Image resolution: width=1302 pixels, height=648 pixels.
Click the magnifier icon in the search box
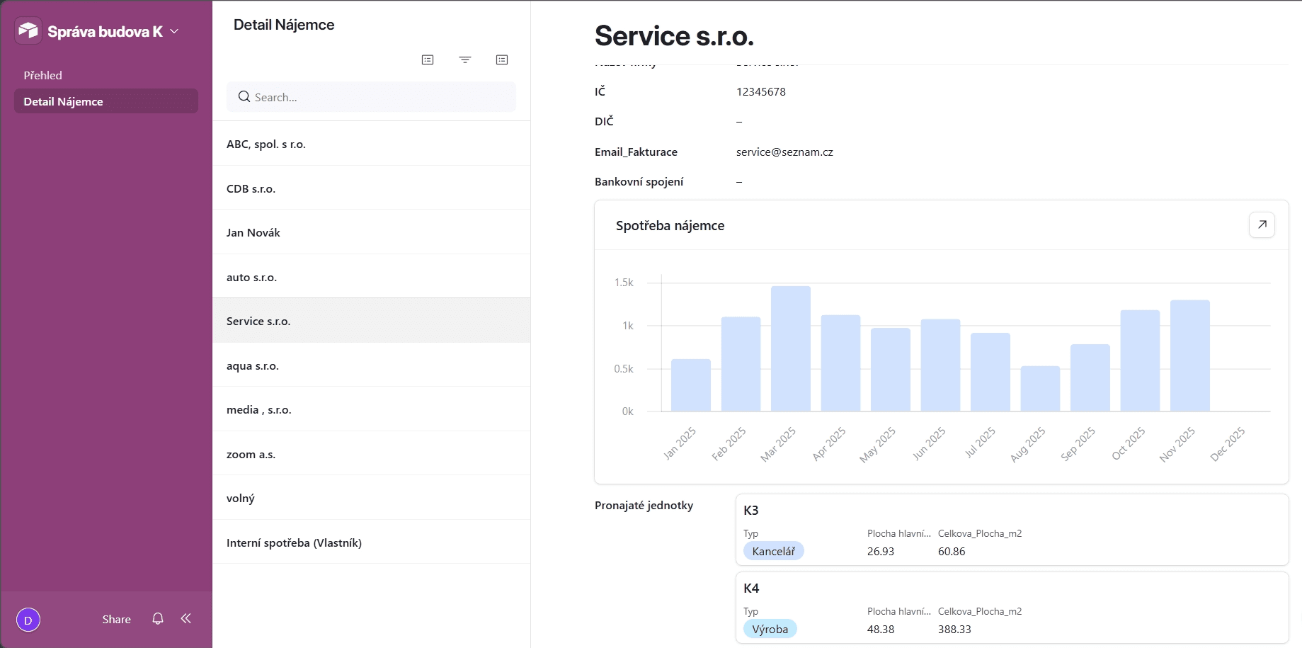click(244, 97)
